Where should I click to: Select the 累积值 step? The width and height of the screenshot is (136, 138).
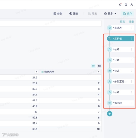pyautogui.click(x=120, y=39)
